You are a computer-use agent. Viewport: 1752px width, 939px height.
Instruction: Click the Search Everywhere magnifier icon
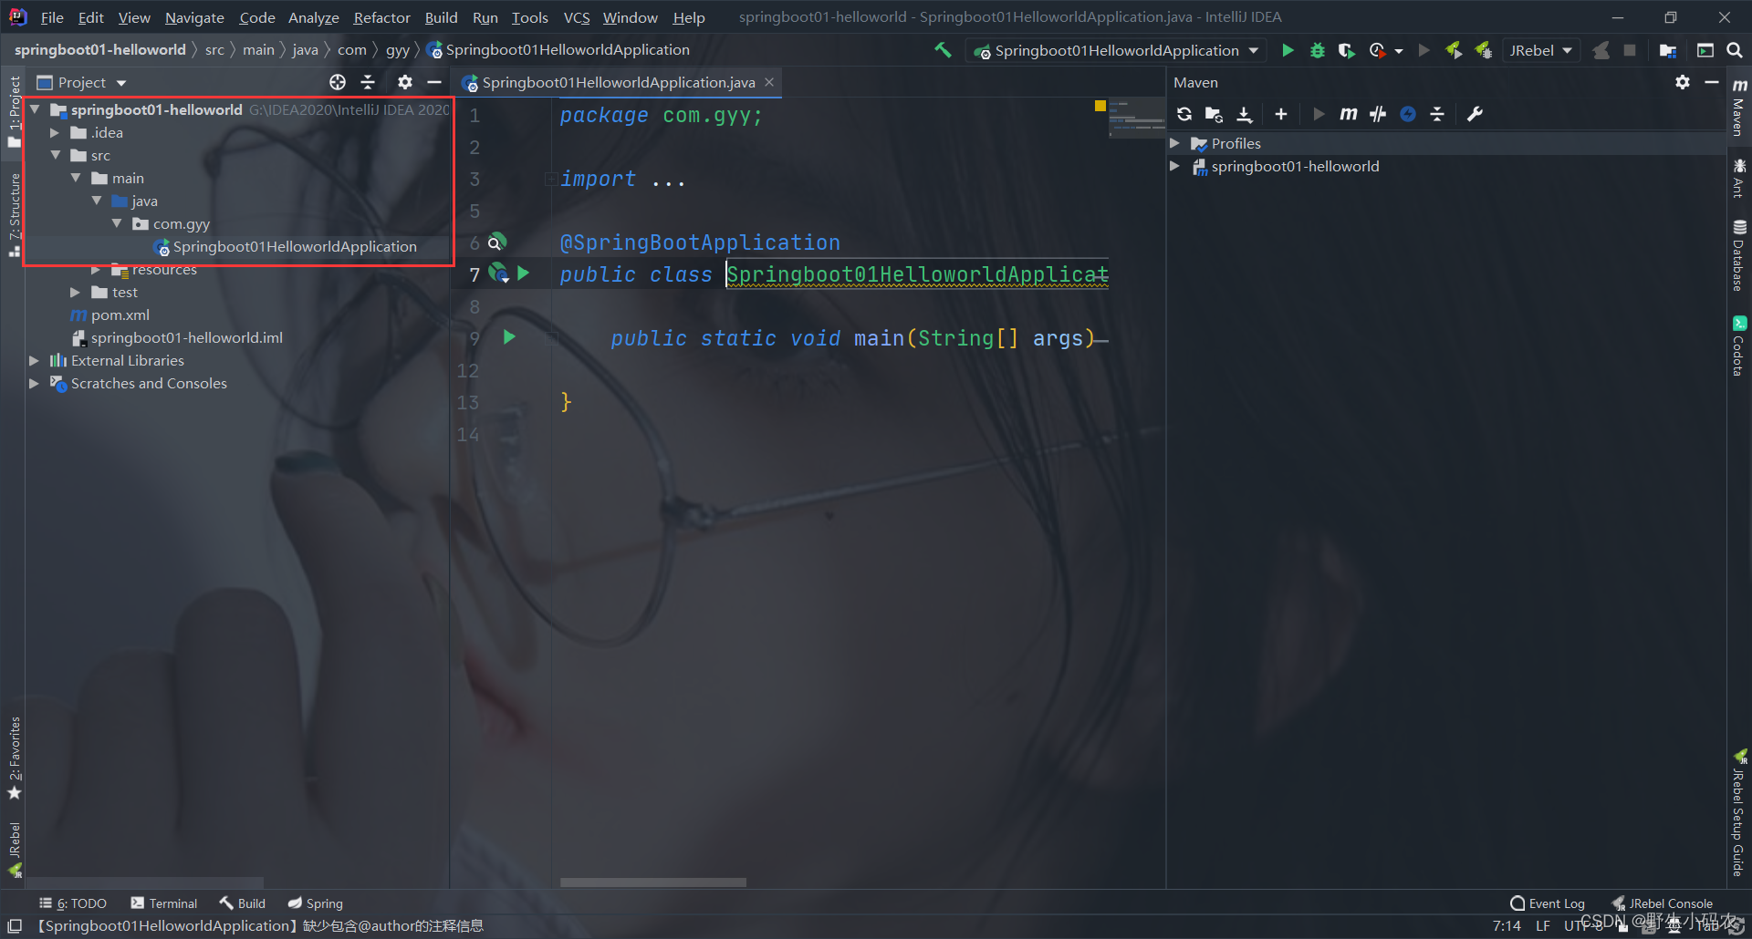1735,50
